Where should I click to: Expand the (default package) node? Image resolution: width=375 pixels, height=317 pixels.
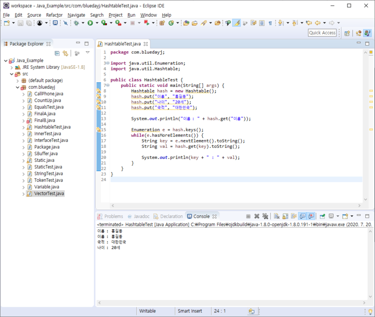click(17, 81)
